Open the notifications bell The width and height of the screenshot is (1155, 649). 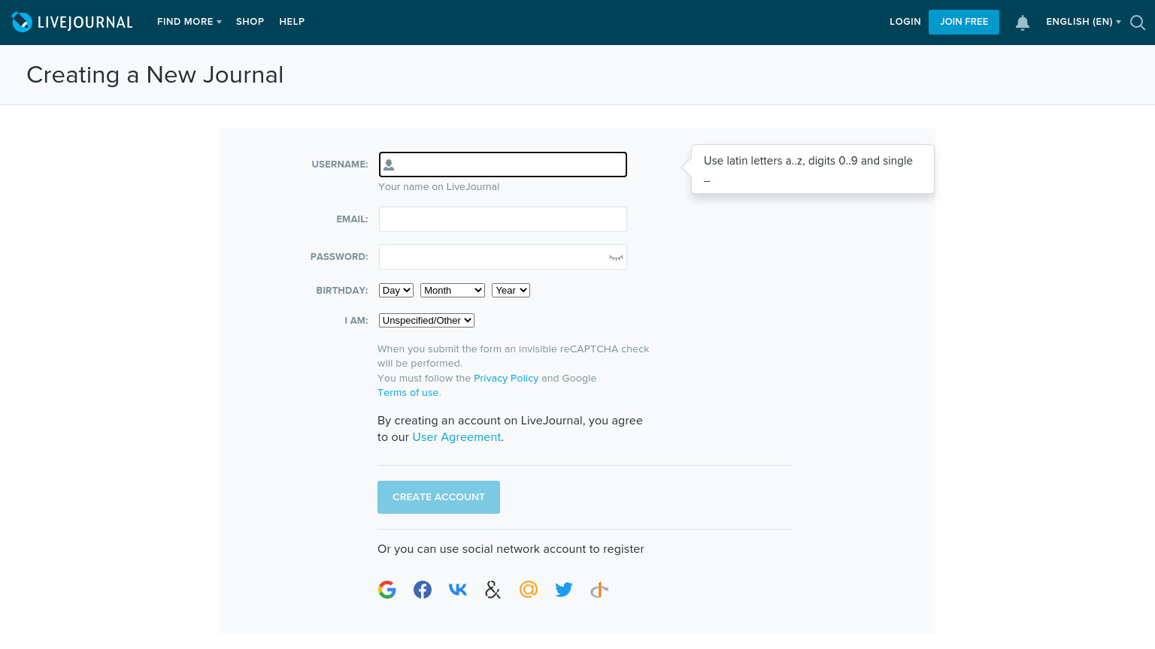click(x=1023, y=23)
